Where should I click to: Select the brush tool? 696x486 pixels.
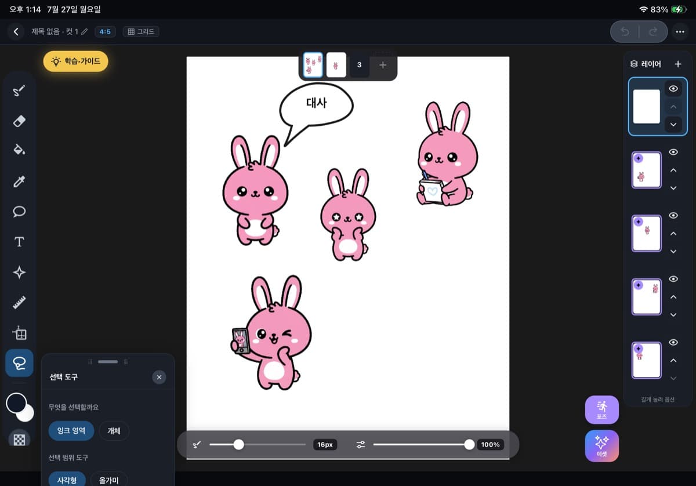[x=19, y=91]
